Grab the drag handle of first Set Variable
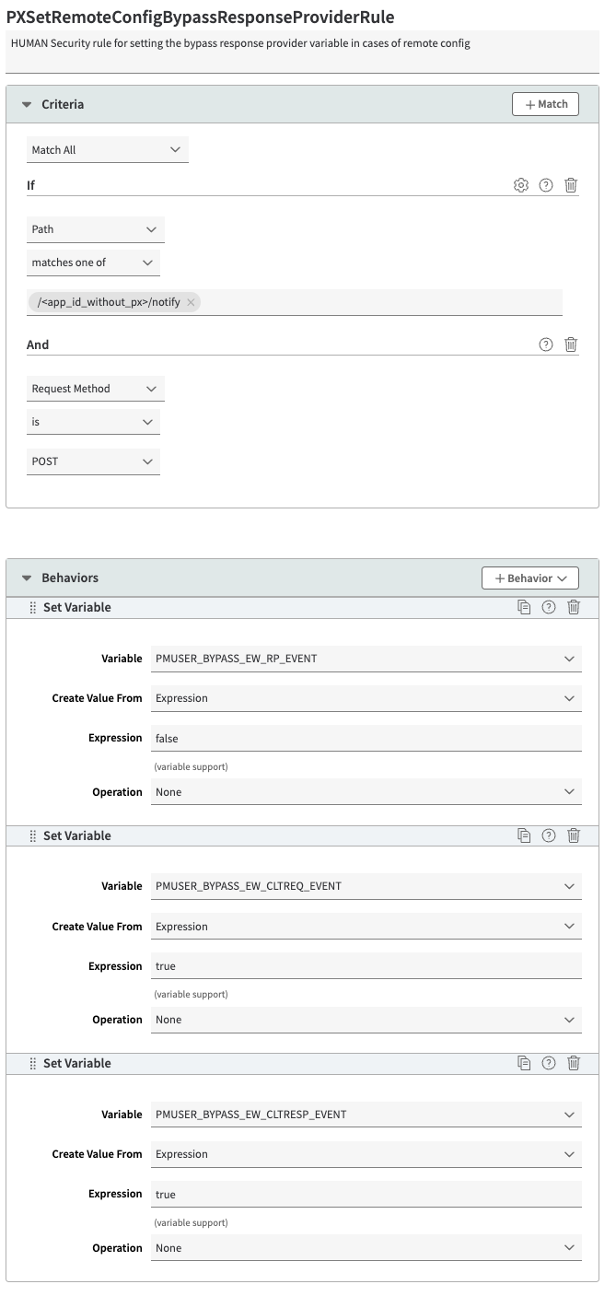The height and width of the screenshot is (1296, 616). [33, 607]
